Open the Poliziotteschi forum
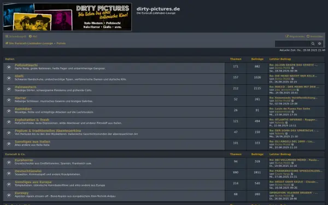This screenshot has width=328, height=205. [26, 65]
